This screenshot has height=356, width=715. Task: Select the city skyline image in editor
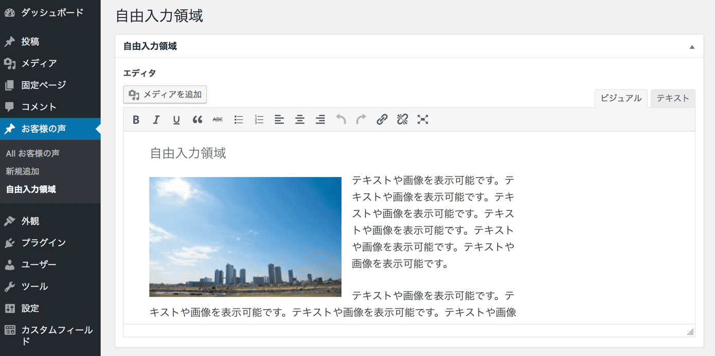[x=245, y=237]
